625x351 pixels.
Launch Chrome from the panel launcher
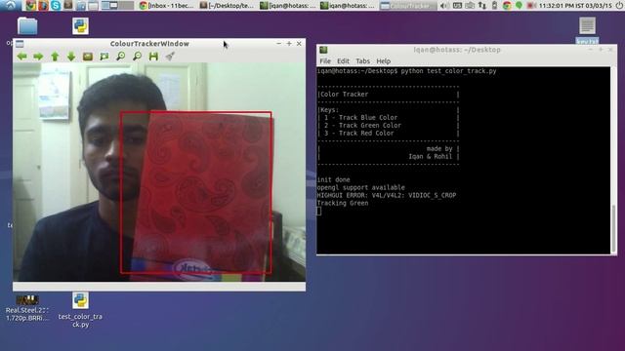tap(30, 6)
